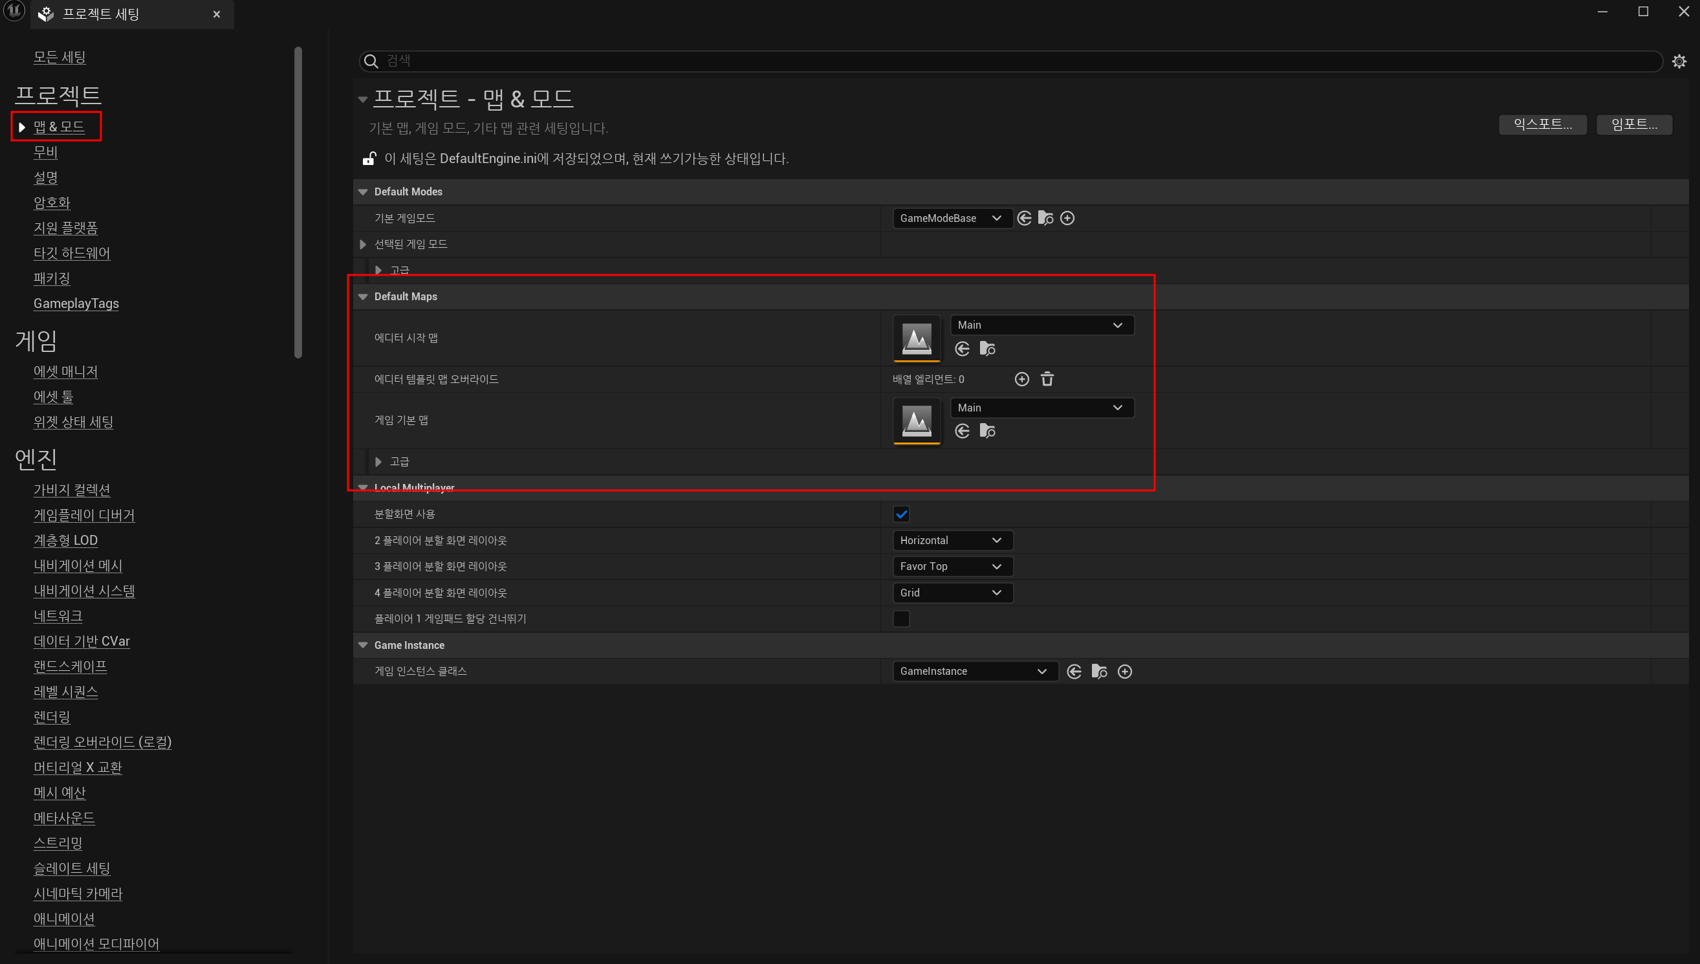
Task: Add element to editor template map overrides
Action: point(1021,379)
